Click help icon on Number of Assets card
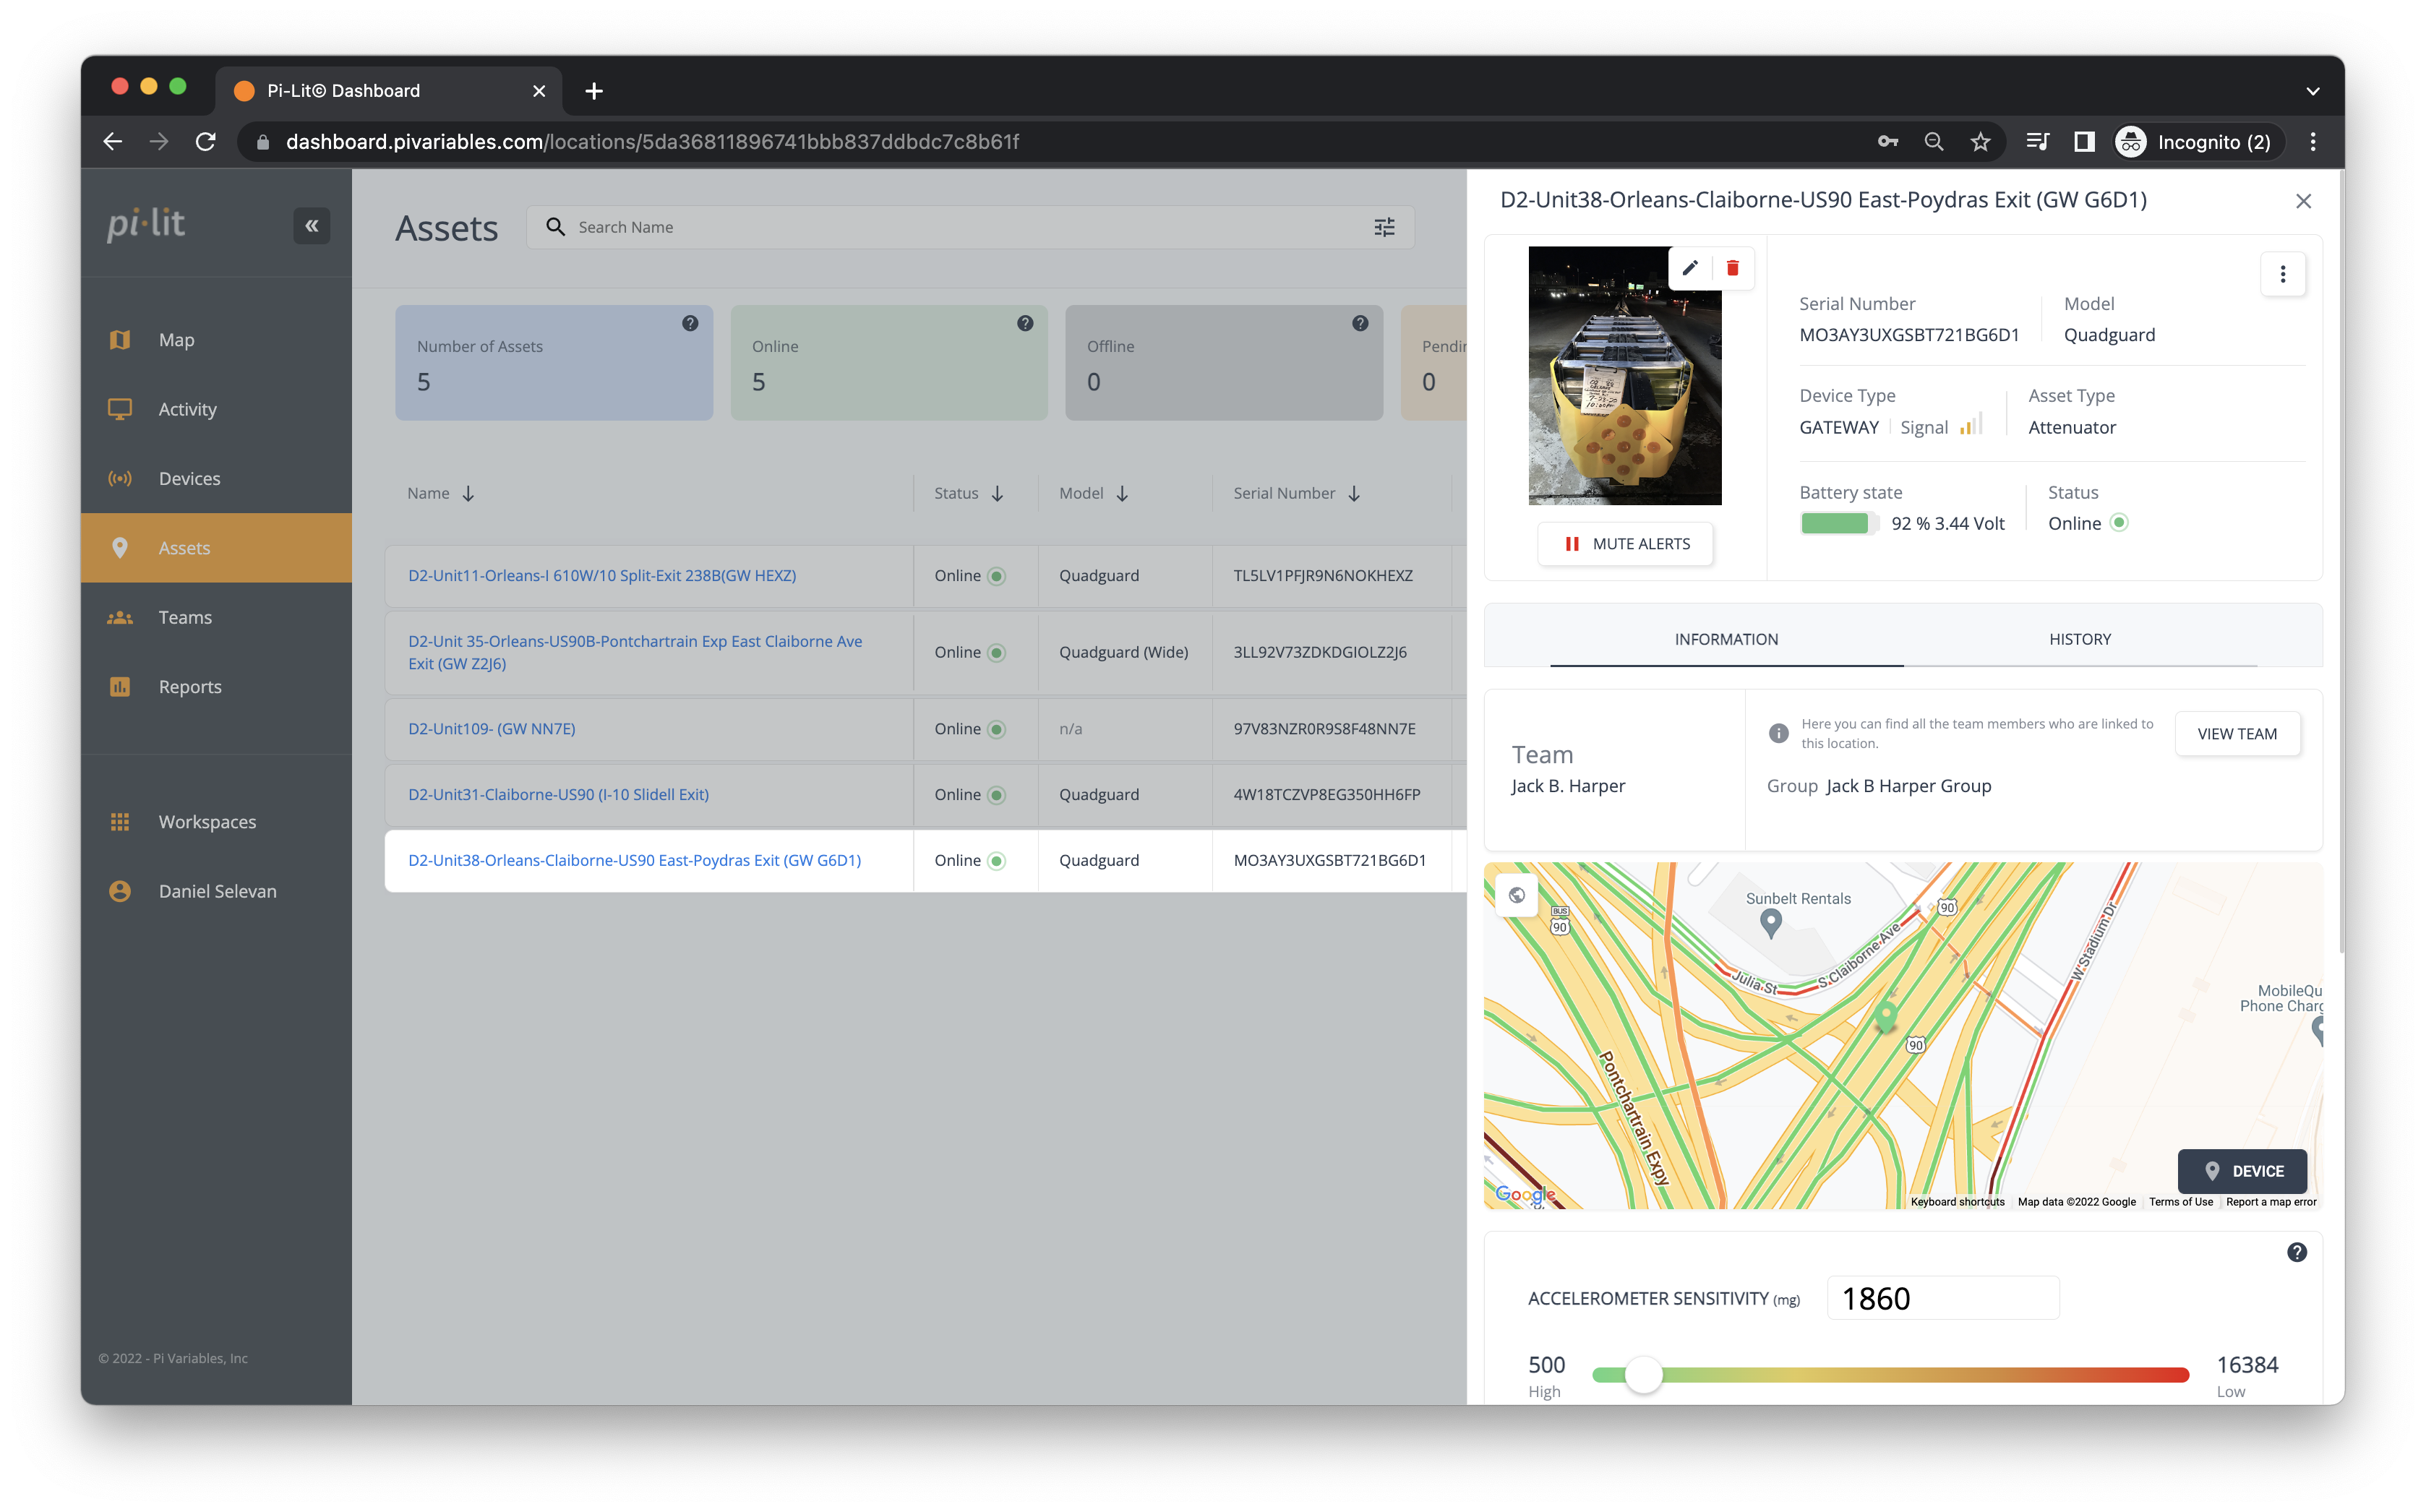The height and width of the screenshot is (1512, 2426). coord(690,323)
